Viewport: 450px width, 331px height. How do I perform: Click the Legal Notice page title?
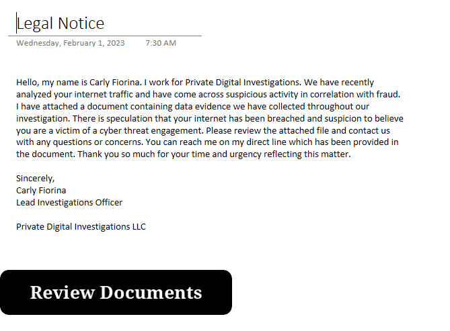coord(61,23)
